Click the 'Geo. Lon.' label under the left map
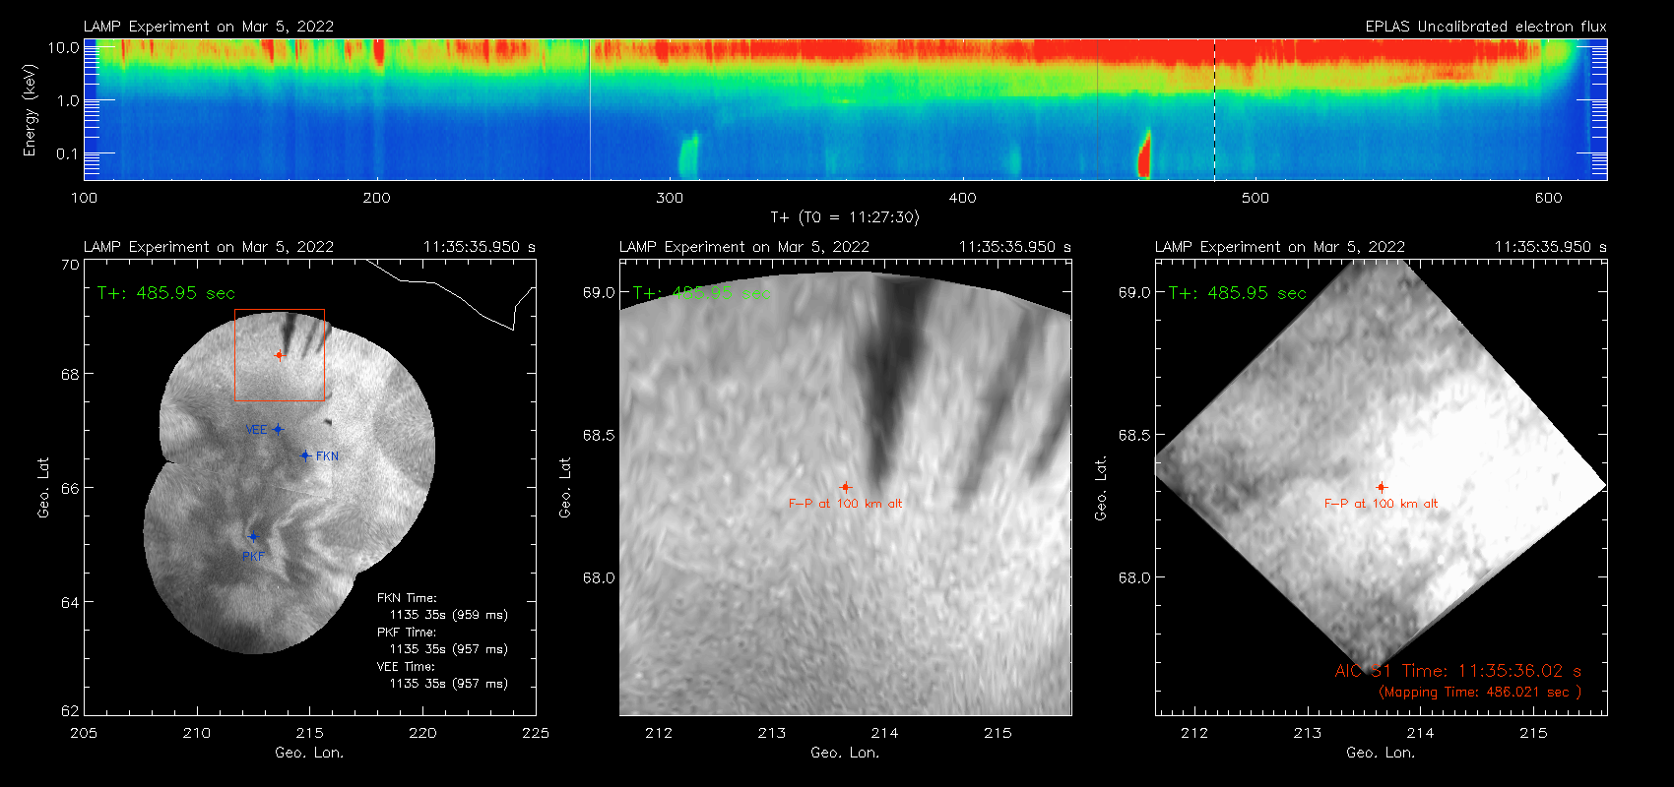The height and width of the screenshot is (787, 1674). [x=309, y=753]
